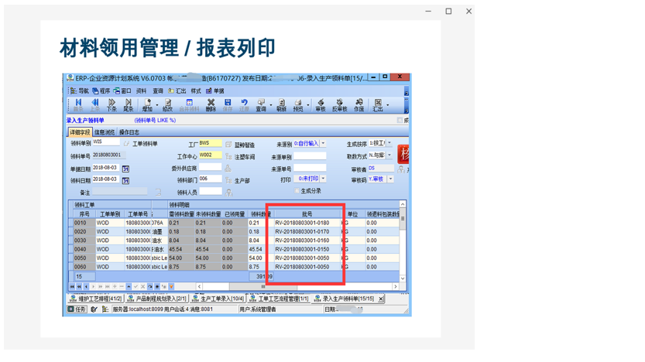Click the 任务 button in status bar
The height and width of the screenshot is (362, 645).
pyautogui.click(x=77, y=309)
